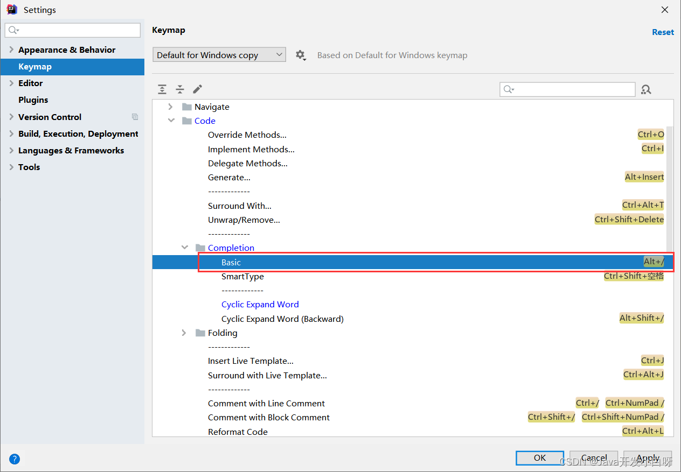Expand the Version Control settings section
681x472 pixels.
pos(11,117)
